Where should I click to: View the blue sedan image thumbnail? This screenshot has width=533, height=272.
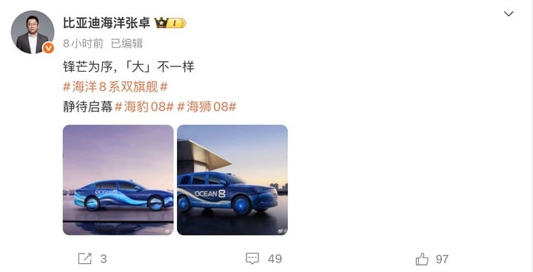[118, 180]
